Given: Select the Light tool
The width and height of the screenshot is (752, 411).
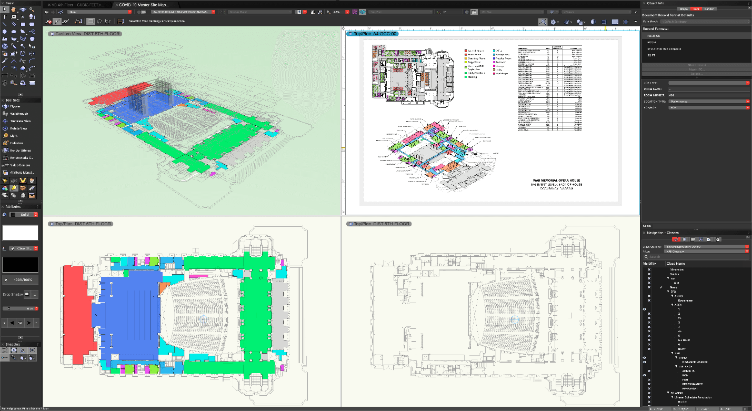Looking at the screenshot, I should pos(14,136).
